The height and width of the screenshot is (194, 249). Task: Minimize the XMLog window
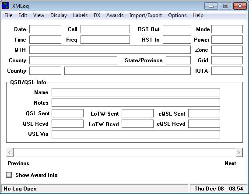click(211, 6)
